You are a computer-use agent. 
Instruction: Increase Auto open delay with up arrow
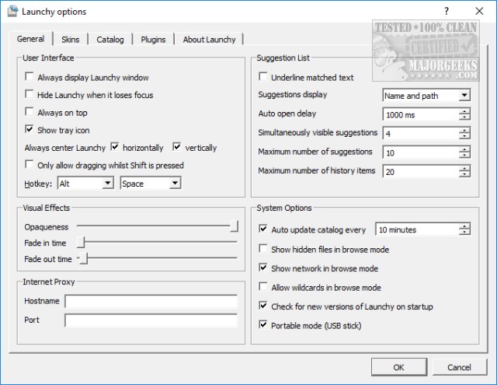click(x=464, y=111)
